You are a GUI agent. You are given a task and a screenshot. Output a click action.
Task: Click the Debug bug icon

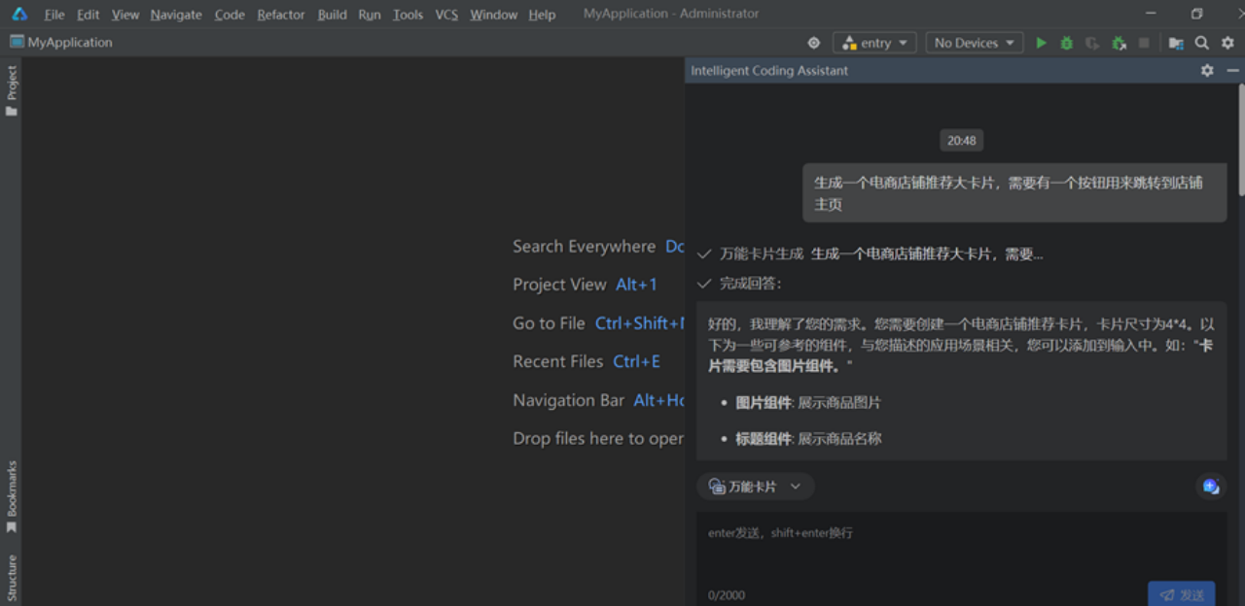[1066, 43]
